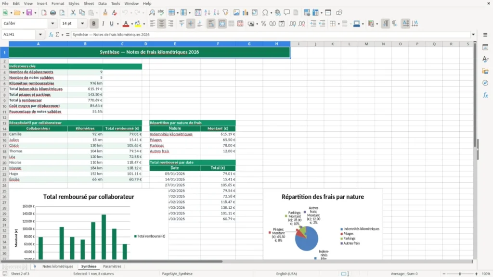Click Add Decimal Place icon
493x277 pixels.
[292, 24]
